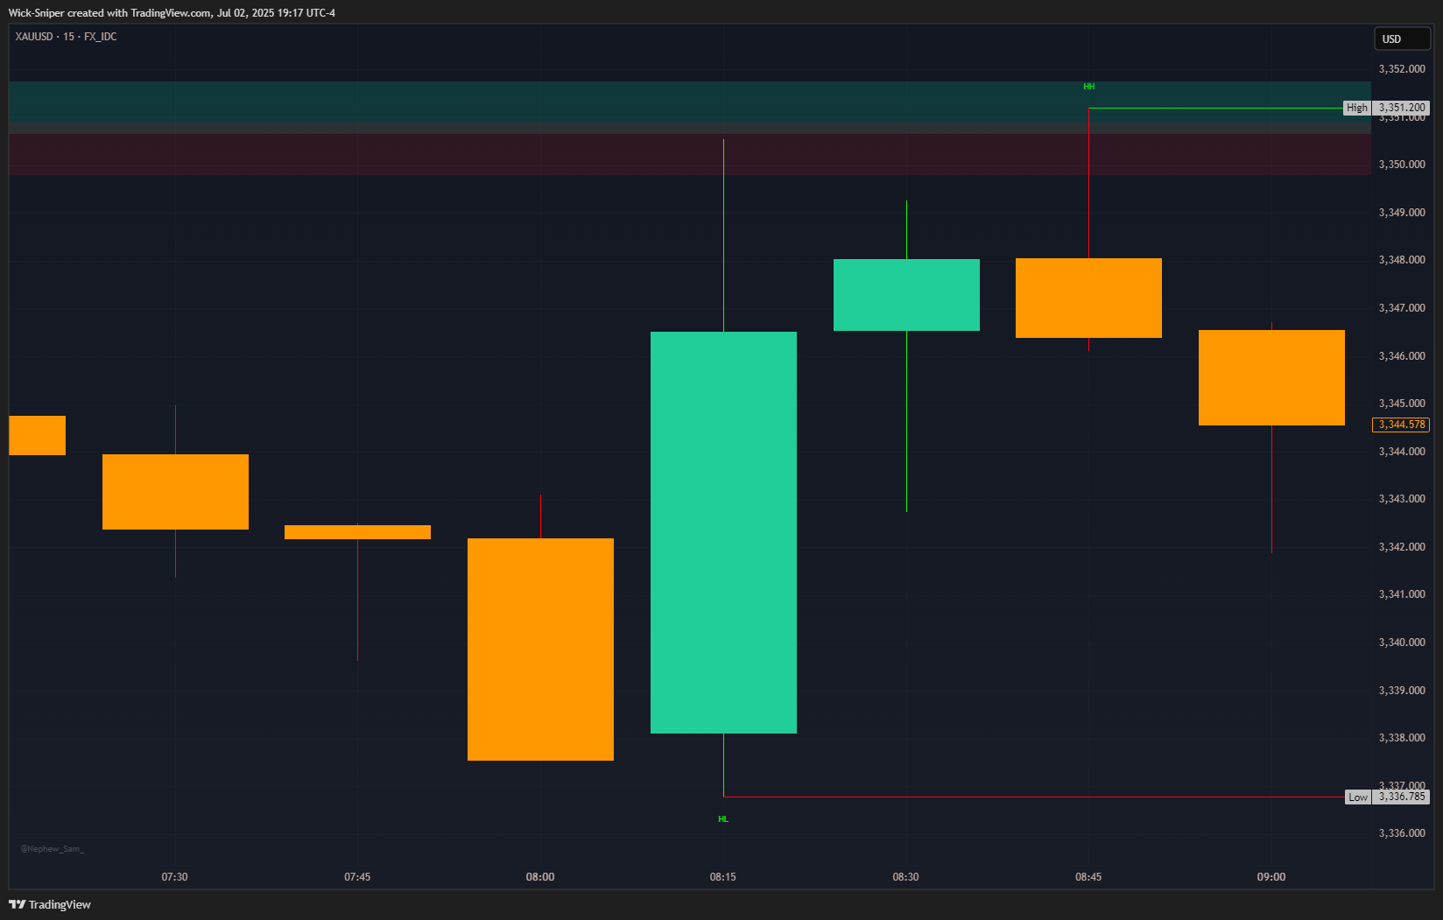The width and height of the screenshot is (1443, 920).
Task: Click the orange 08:45 candle body
Action: tap(1088, 298)
